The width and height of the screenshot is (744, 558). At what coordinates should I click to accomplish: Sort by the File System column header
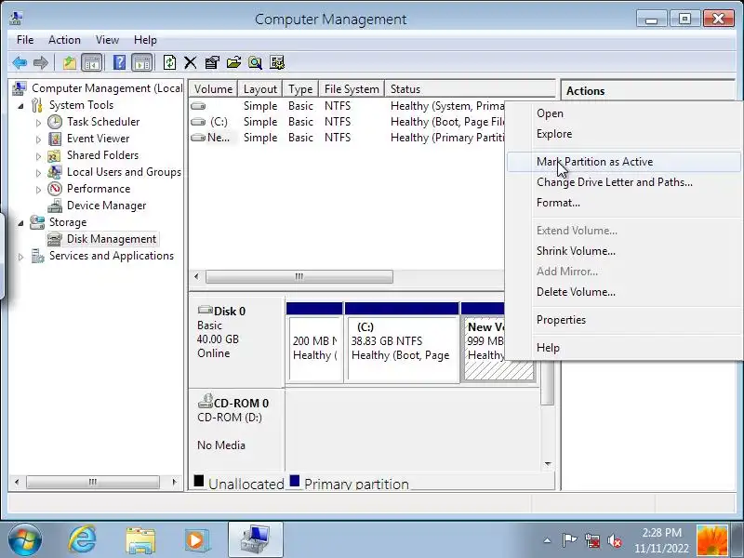352,88
